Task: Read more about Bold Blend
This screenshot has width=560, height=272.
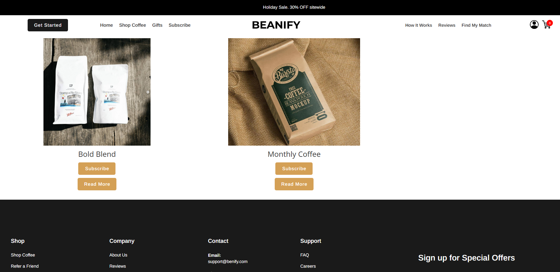Action: point(97,184)
